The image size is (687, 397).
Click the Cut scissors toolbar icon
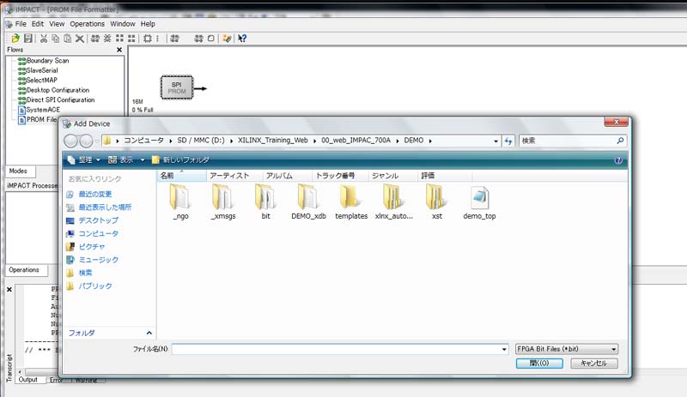44,39
